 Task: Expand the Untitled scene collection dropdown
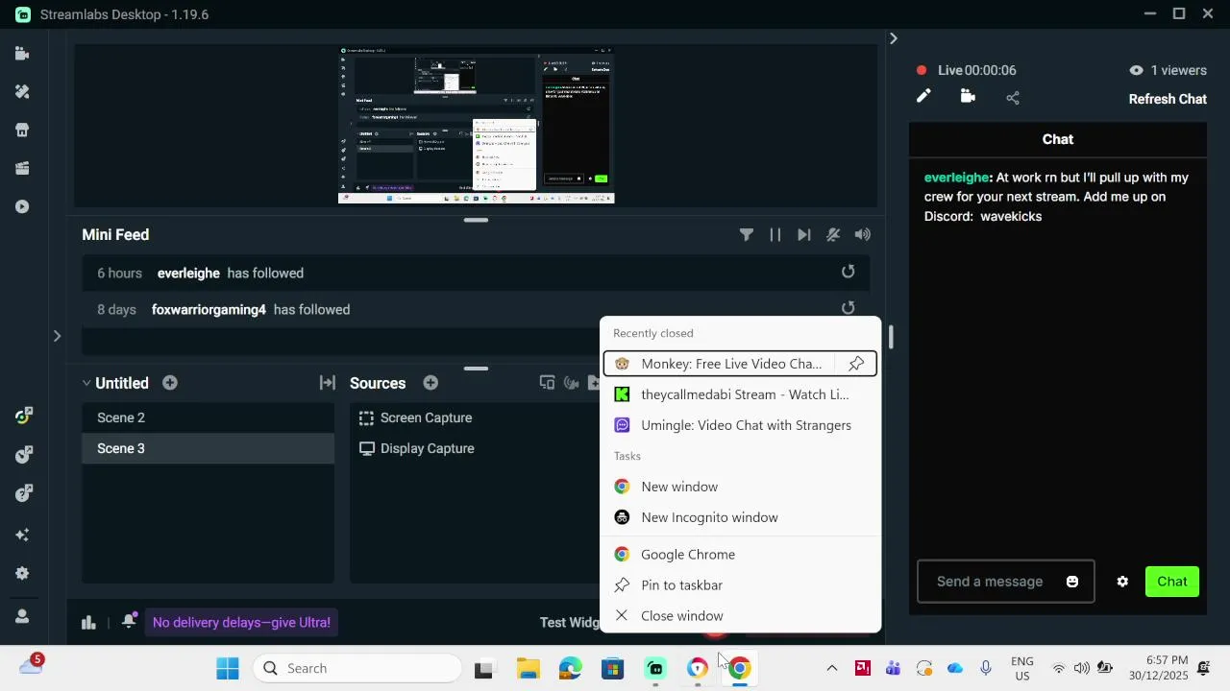coord(86,383)
